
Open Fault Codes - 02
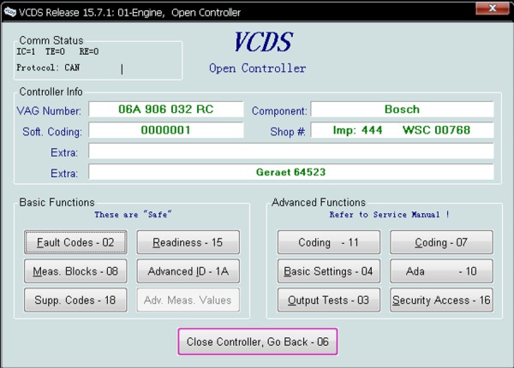click(x=75, y=243)
